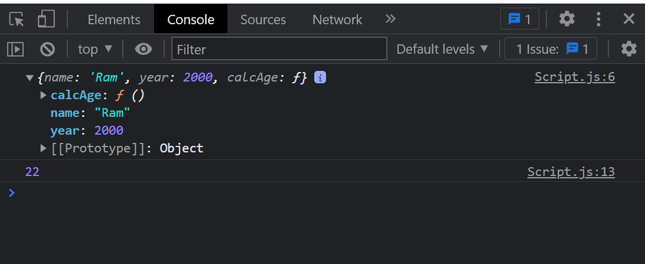Collapse the logged object with name 'Ram'

(x=29, y=77)
